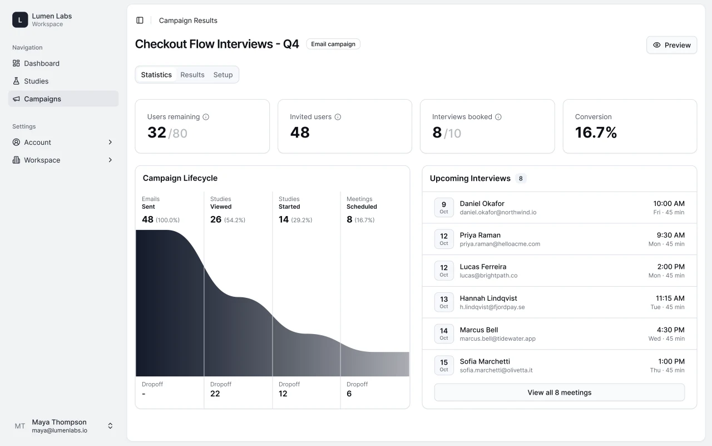Screen dimensions: 712x446
Task: Click sofia.marchetti@olivetta.it email
Action: (x=496, y=370)
